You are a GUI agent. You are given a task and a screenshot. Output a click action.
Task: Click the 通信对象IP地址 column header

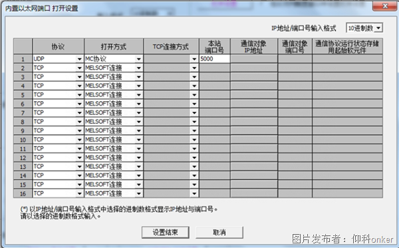point(254,47)
